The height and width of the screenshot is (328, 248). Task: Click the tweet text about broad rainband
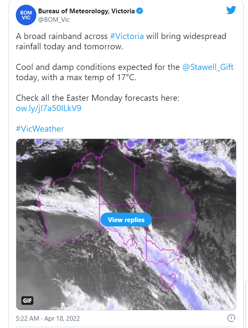click(121, 41)
